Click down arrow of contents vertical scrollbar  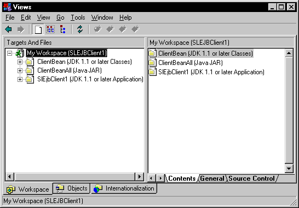289,169
